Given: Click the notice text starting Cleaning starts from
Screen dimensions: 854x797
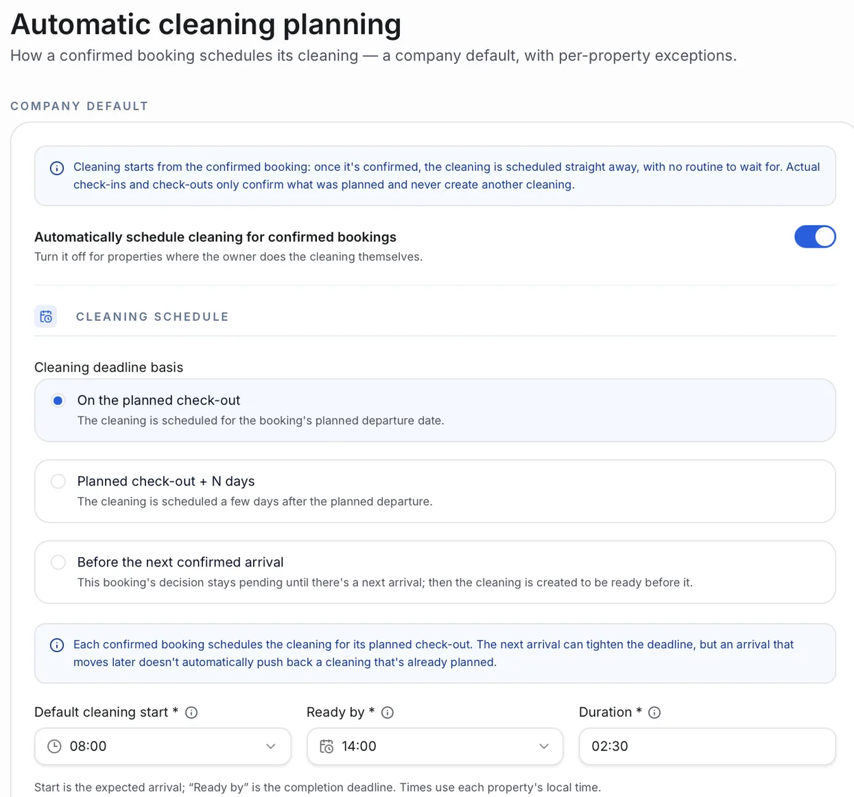Looking at the screenshot, I should click(x=447, y=176).
